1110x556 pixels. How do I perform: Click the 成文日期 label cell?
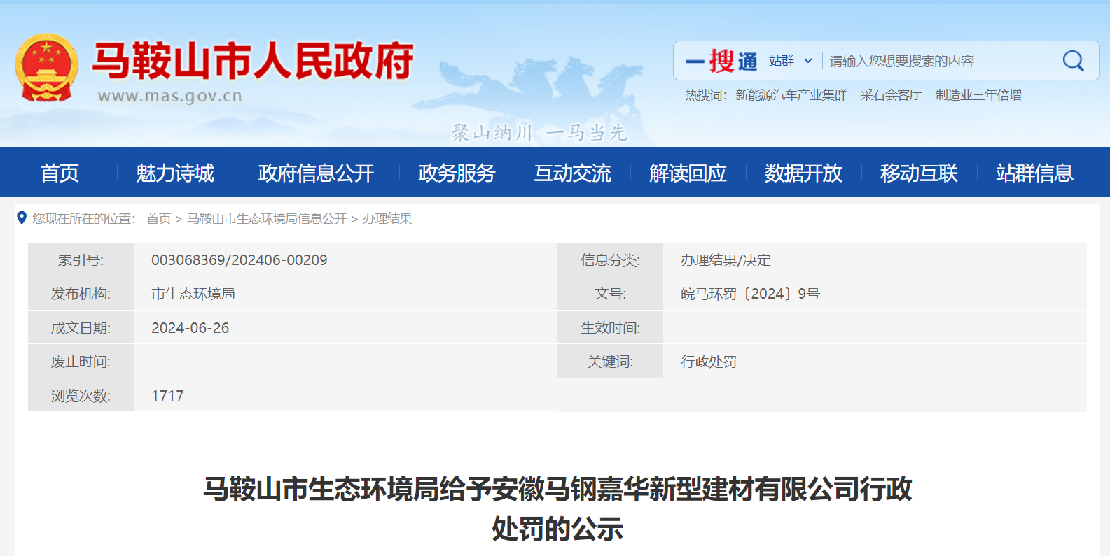81,328
